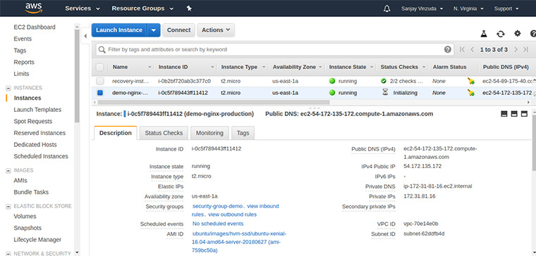
Task: Click the search filter help icon
Action: [x=448, y=49]
